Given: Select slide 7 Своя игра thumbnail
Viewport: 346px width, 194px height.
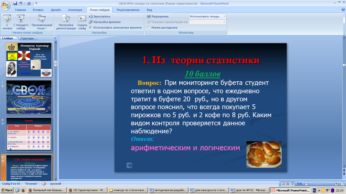Looking at the screenshot, I should pyautogui.click(x=29, y=97).
